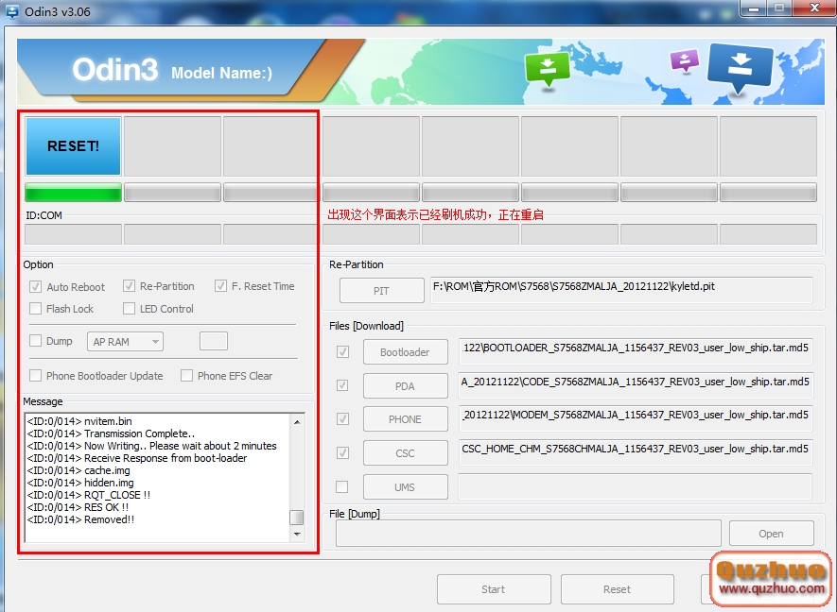Click the PHONE file button

[x=405, y=419]
